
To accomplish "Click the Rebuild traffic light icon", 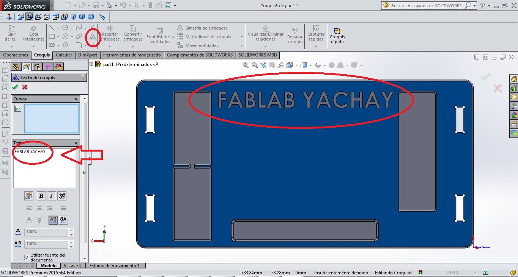I will tap(151, 5).
